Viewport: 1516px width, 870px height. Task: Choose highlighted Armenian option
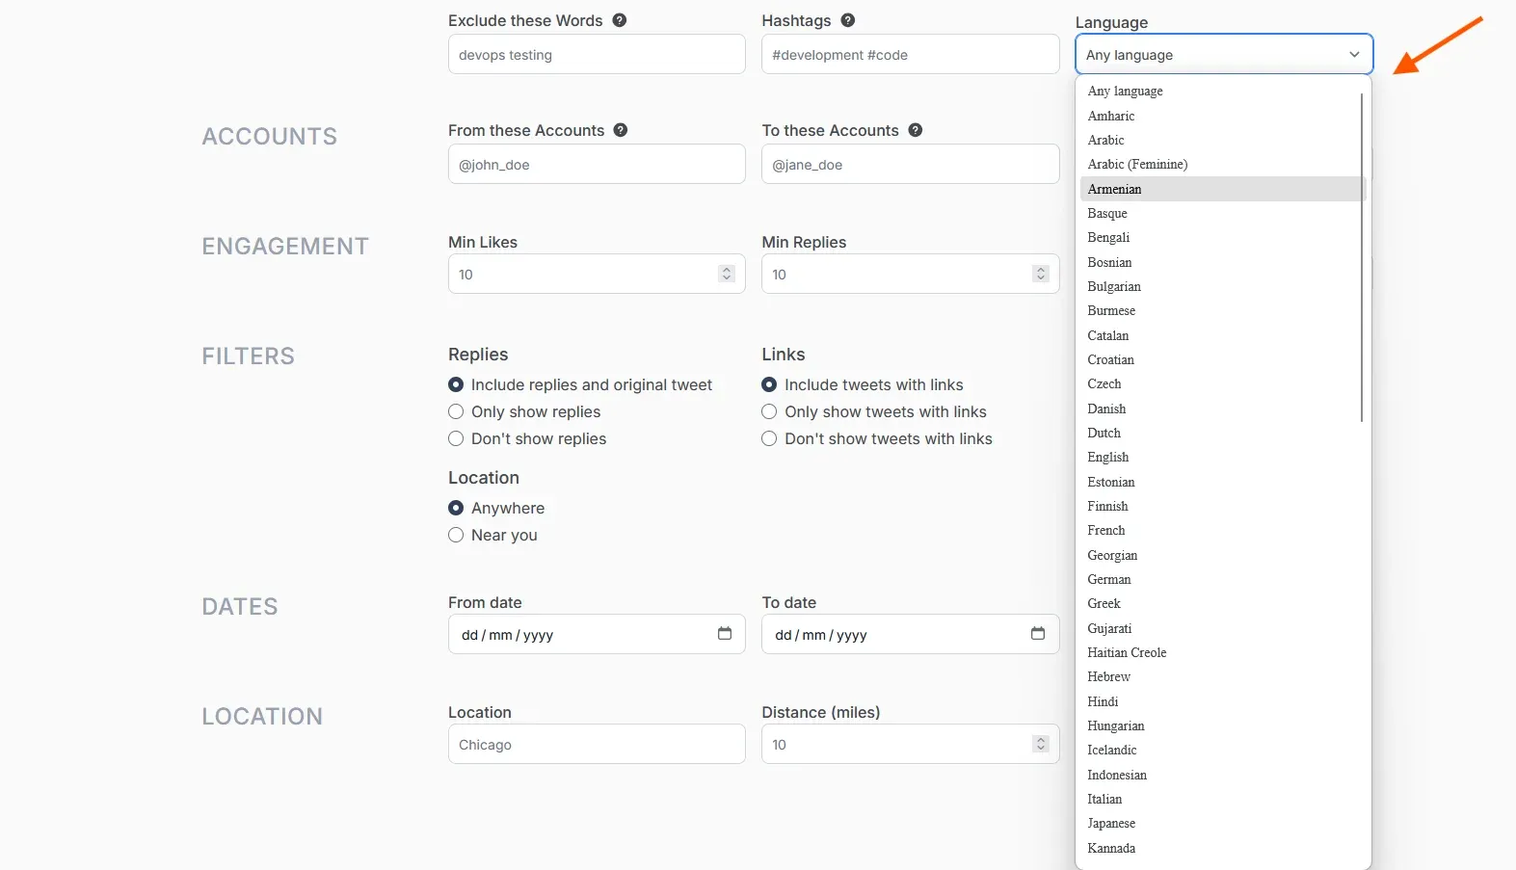click(x=1222, y=189)
